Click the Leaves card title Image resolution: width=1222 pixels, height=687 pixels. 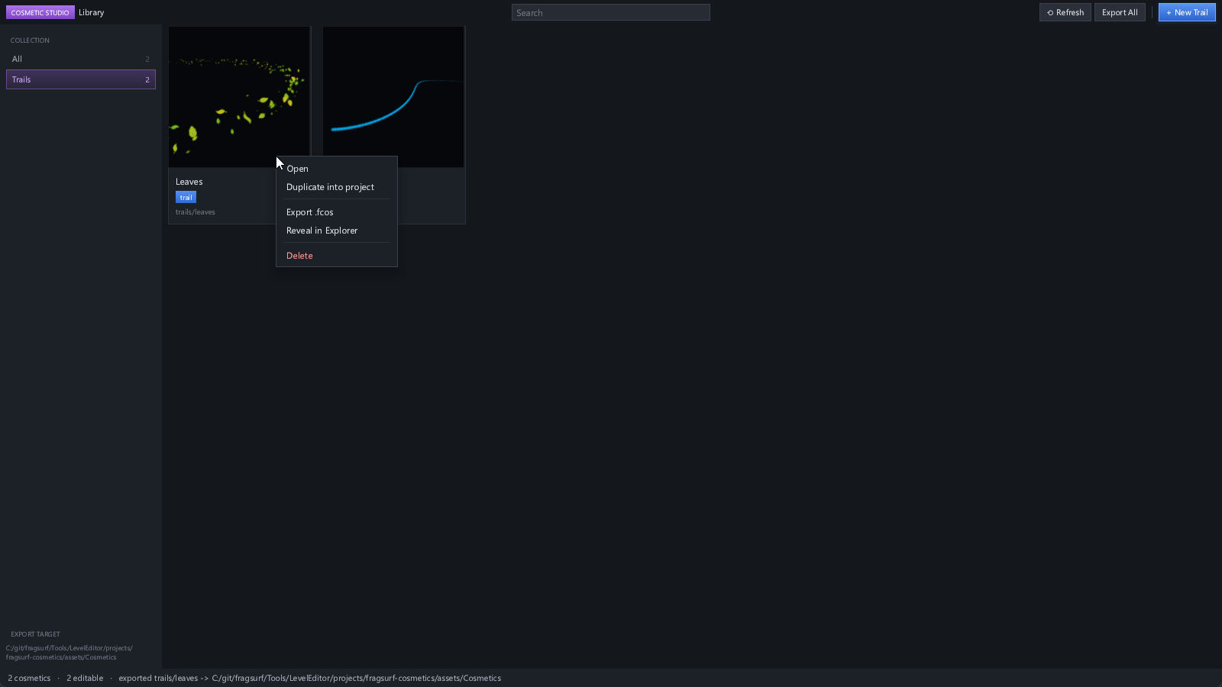[x=189, y=182]
